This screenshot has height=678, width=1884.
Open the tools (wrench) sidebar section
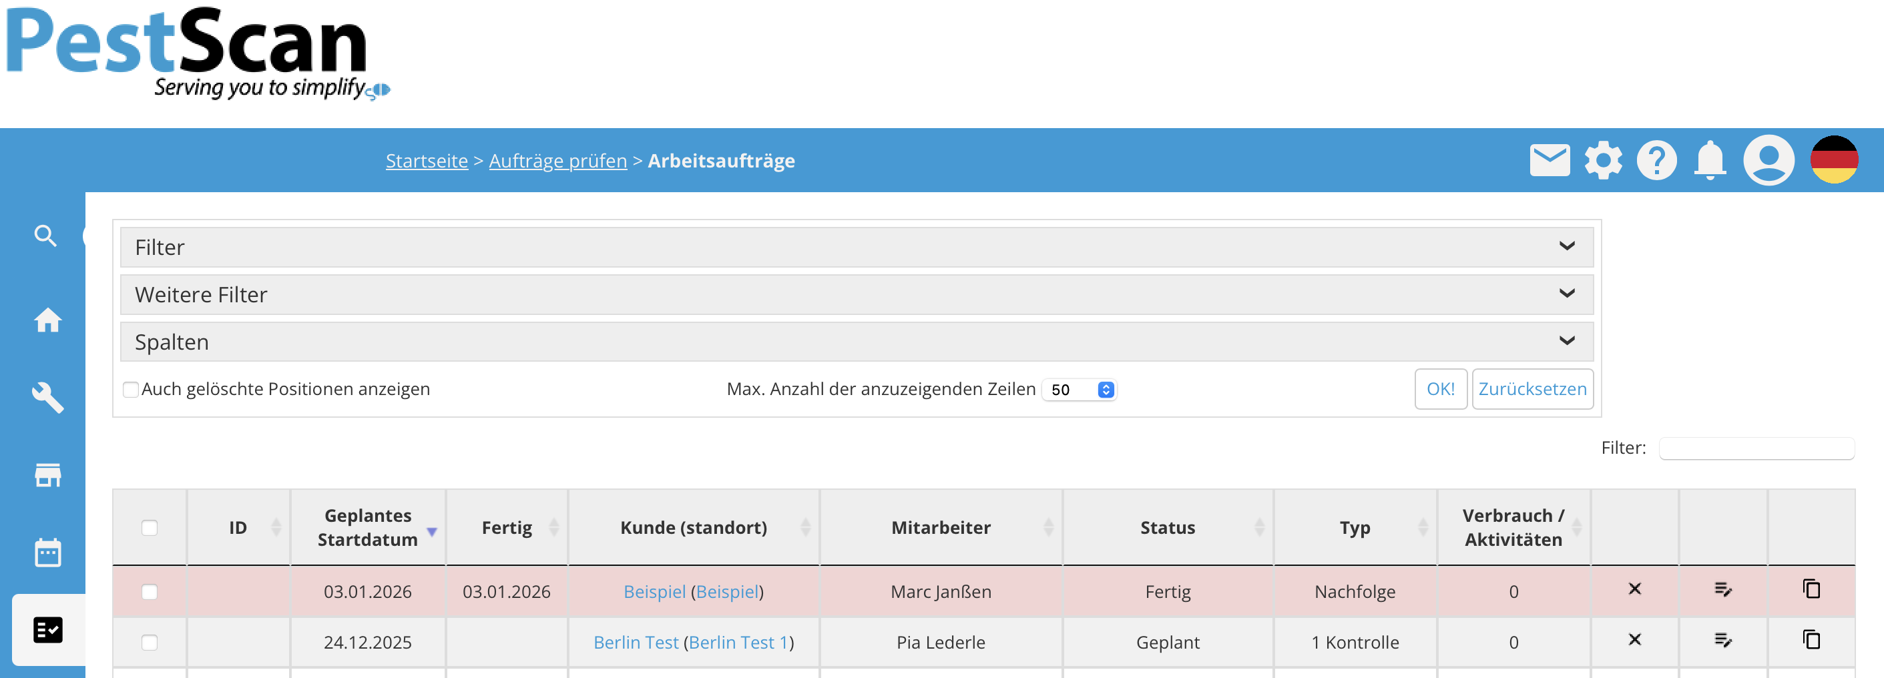tap(47, 398)
